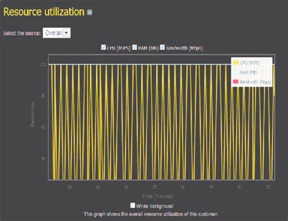Screen dimensions: 288x221
Task: Collapse the Resource utilization section
Action: (90, 12)
